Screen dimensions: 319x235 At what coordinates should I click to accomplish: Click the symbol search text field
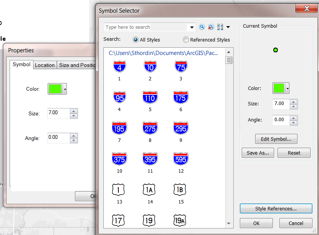pyautogui.click(x=145, y=27)
